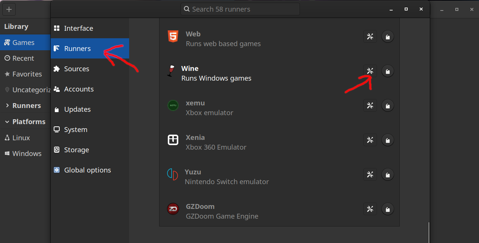
Task: Open the Web runner configuration
Action: pos(370,36)
